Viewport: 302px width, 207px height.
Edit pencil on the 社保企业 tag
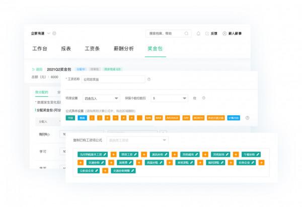coord(253,163)
